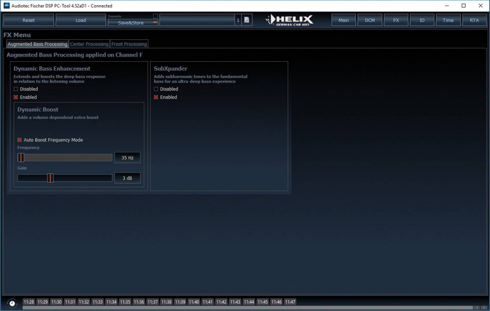The width and height of the screenshot is (490, 311).
Task: Select the 11:39 history timestamp
Action: [180, 302]
